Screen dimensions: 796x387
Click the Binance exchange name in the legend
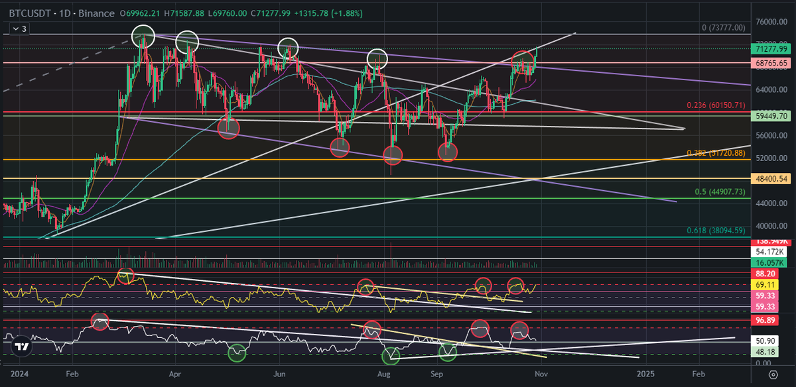point(97,13)
